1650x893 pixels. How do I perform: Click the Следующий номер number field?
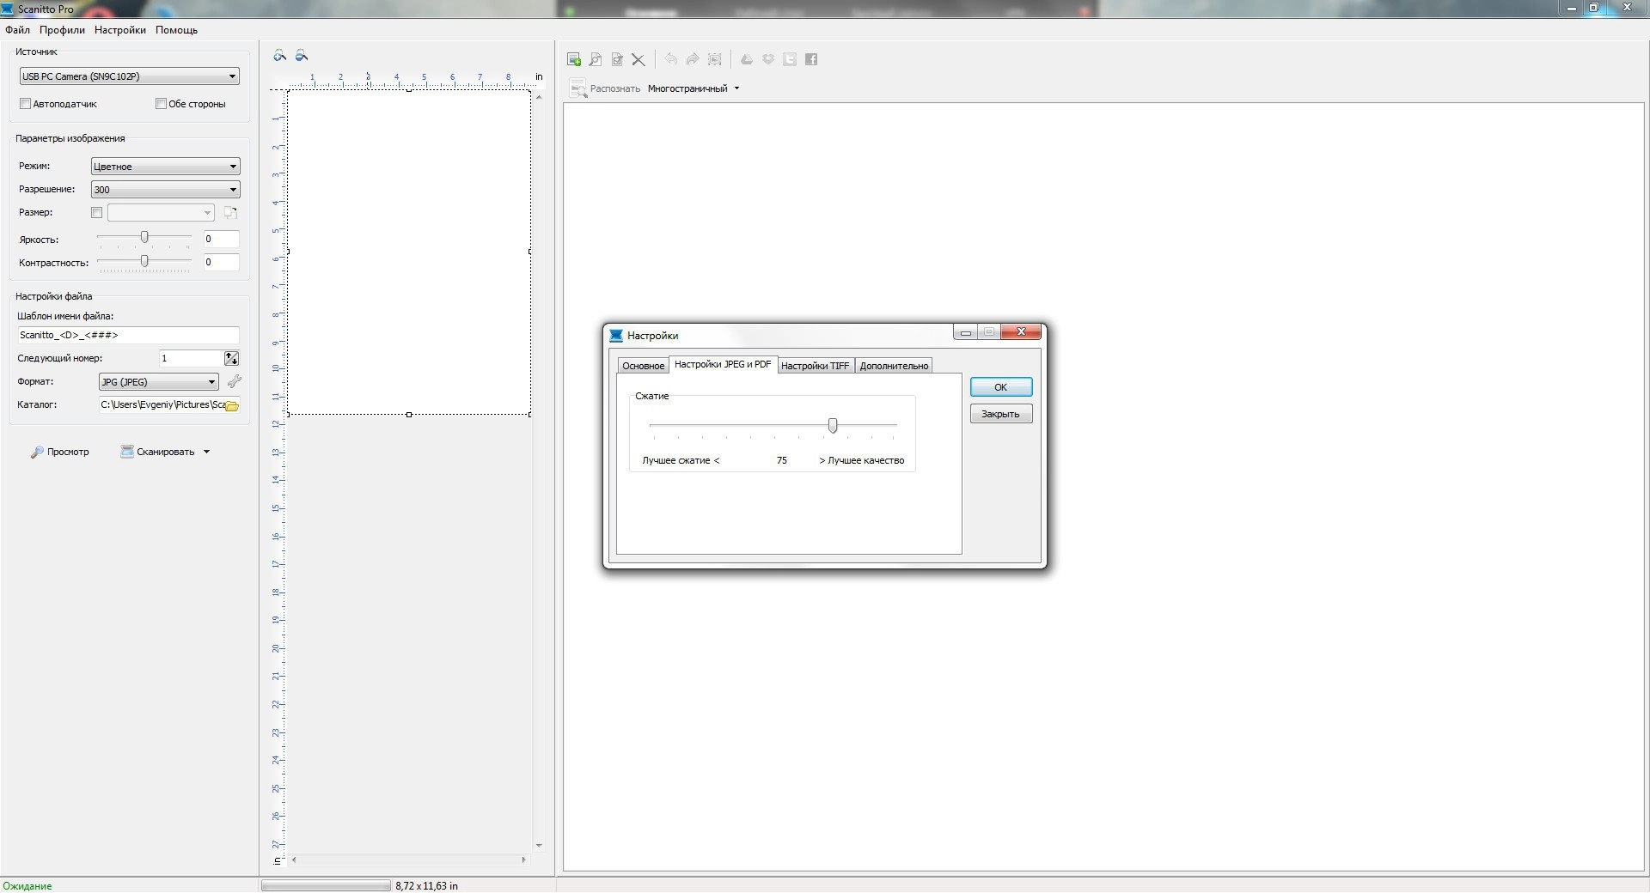pos(191,358)
